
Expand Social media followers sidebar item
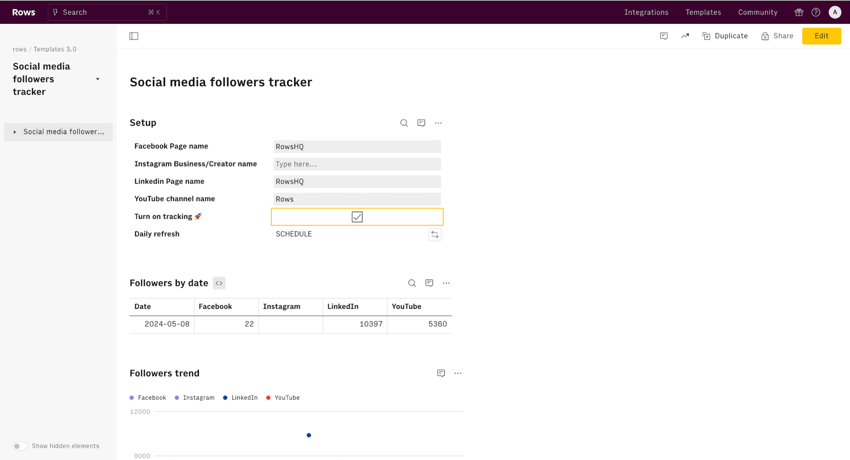(x=14, y=131)
